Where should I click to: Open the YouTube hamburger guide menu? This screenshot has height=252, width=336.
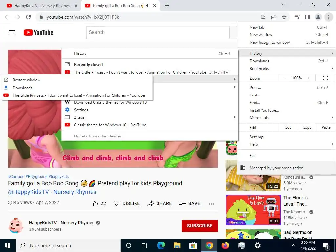pos(12,32)
